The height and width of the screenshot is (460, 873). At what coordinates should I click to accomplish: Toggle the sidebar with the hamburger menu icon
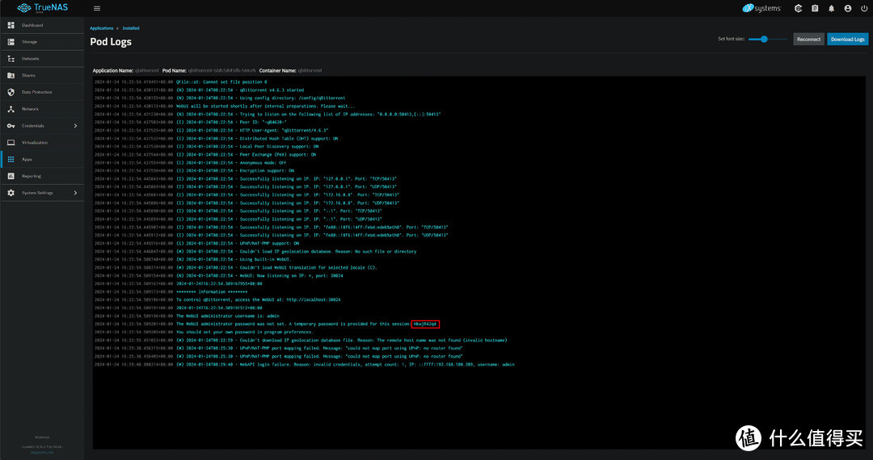click(x=97, y=8)
